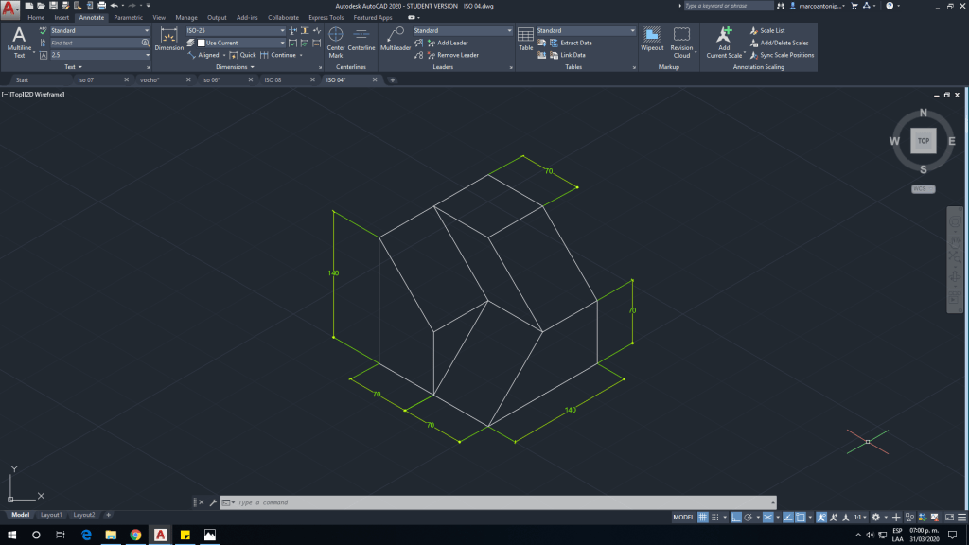This screenshot has height=545, width=969.
Task: Switch to the Iso 07 drawing tab
Action: (85, 80)
